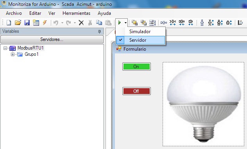Choose Simulador run mode
The image size is (247, 149).
point(141,32)
